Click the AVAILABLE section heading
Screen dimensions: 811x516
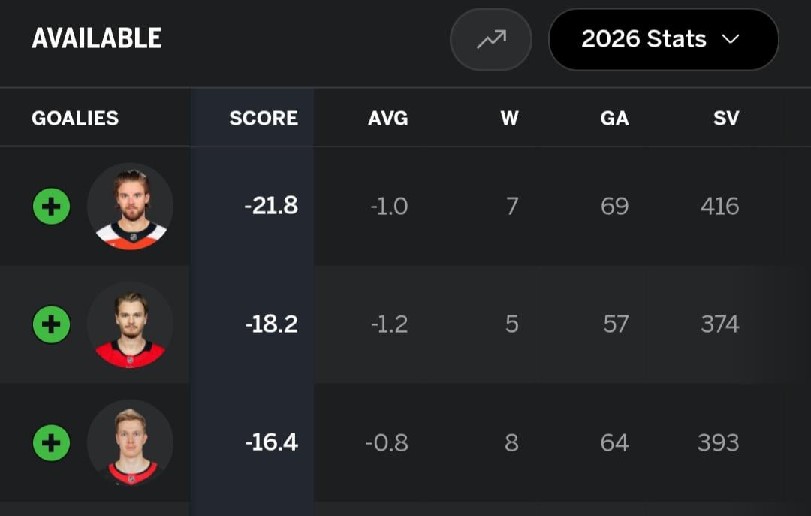click(x=97, y=38)
